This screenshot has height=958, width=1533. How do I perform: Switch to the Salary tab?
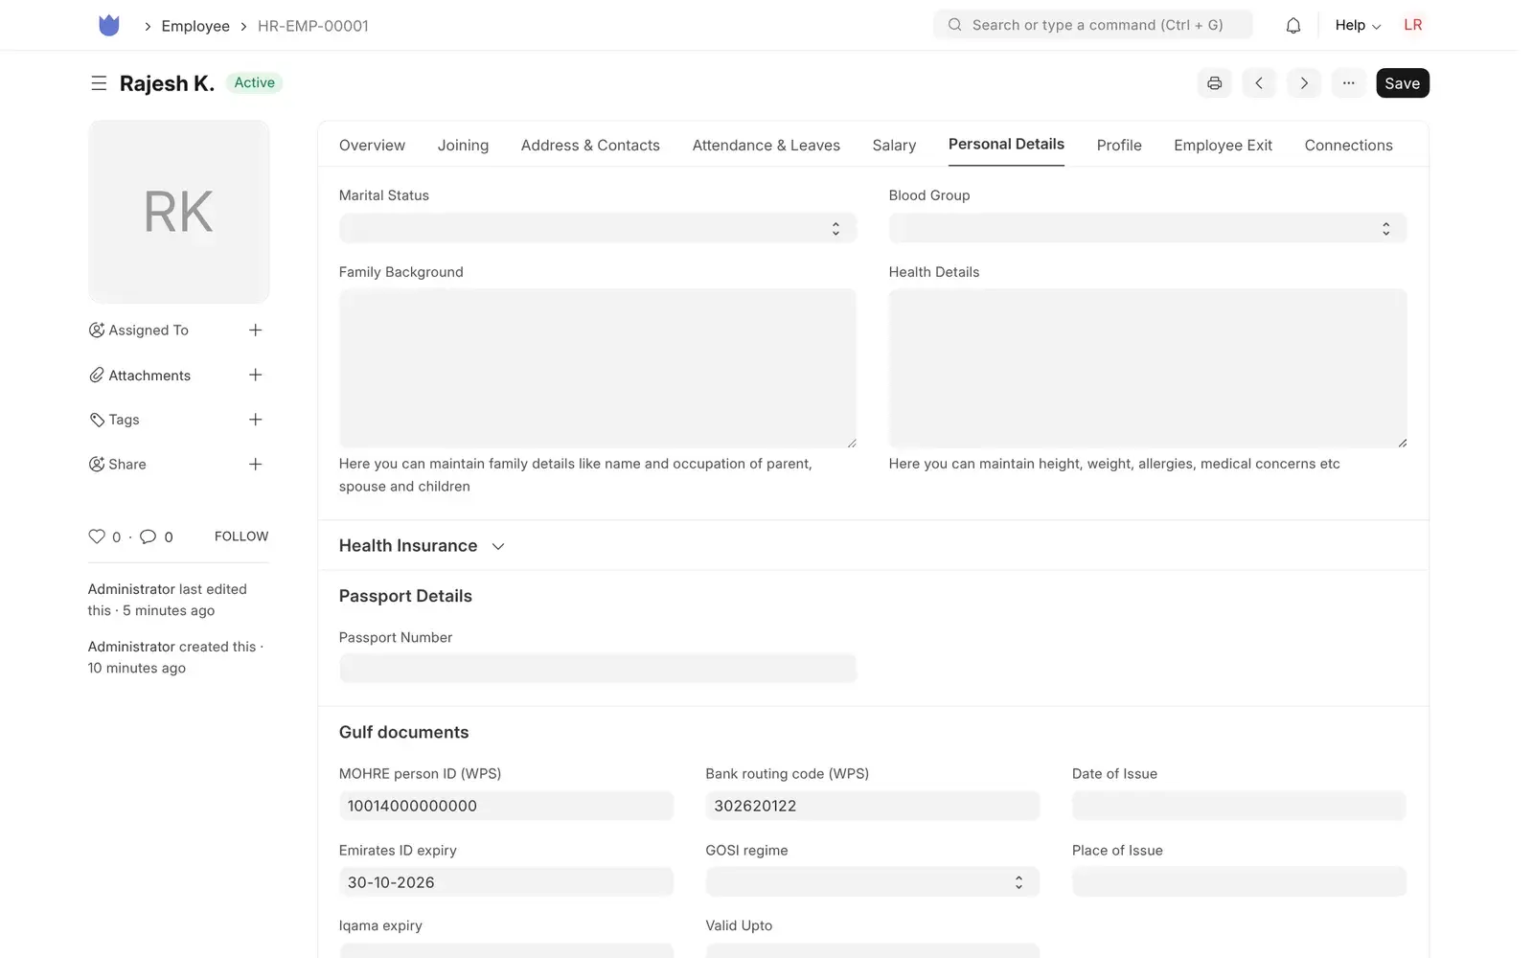coord(894,146)
